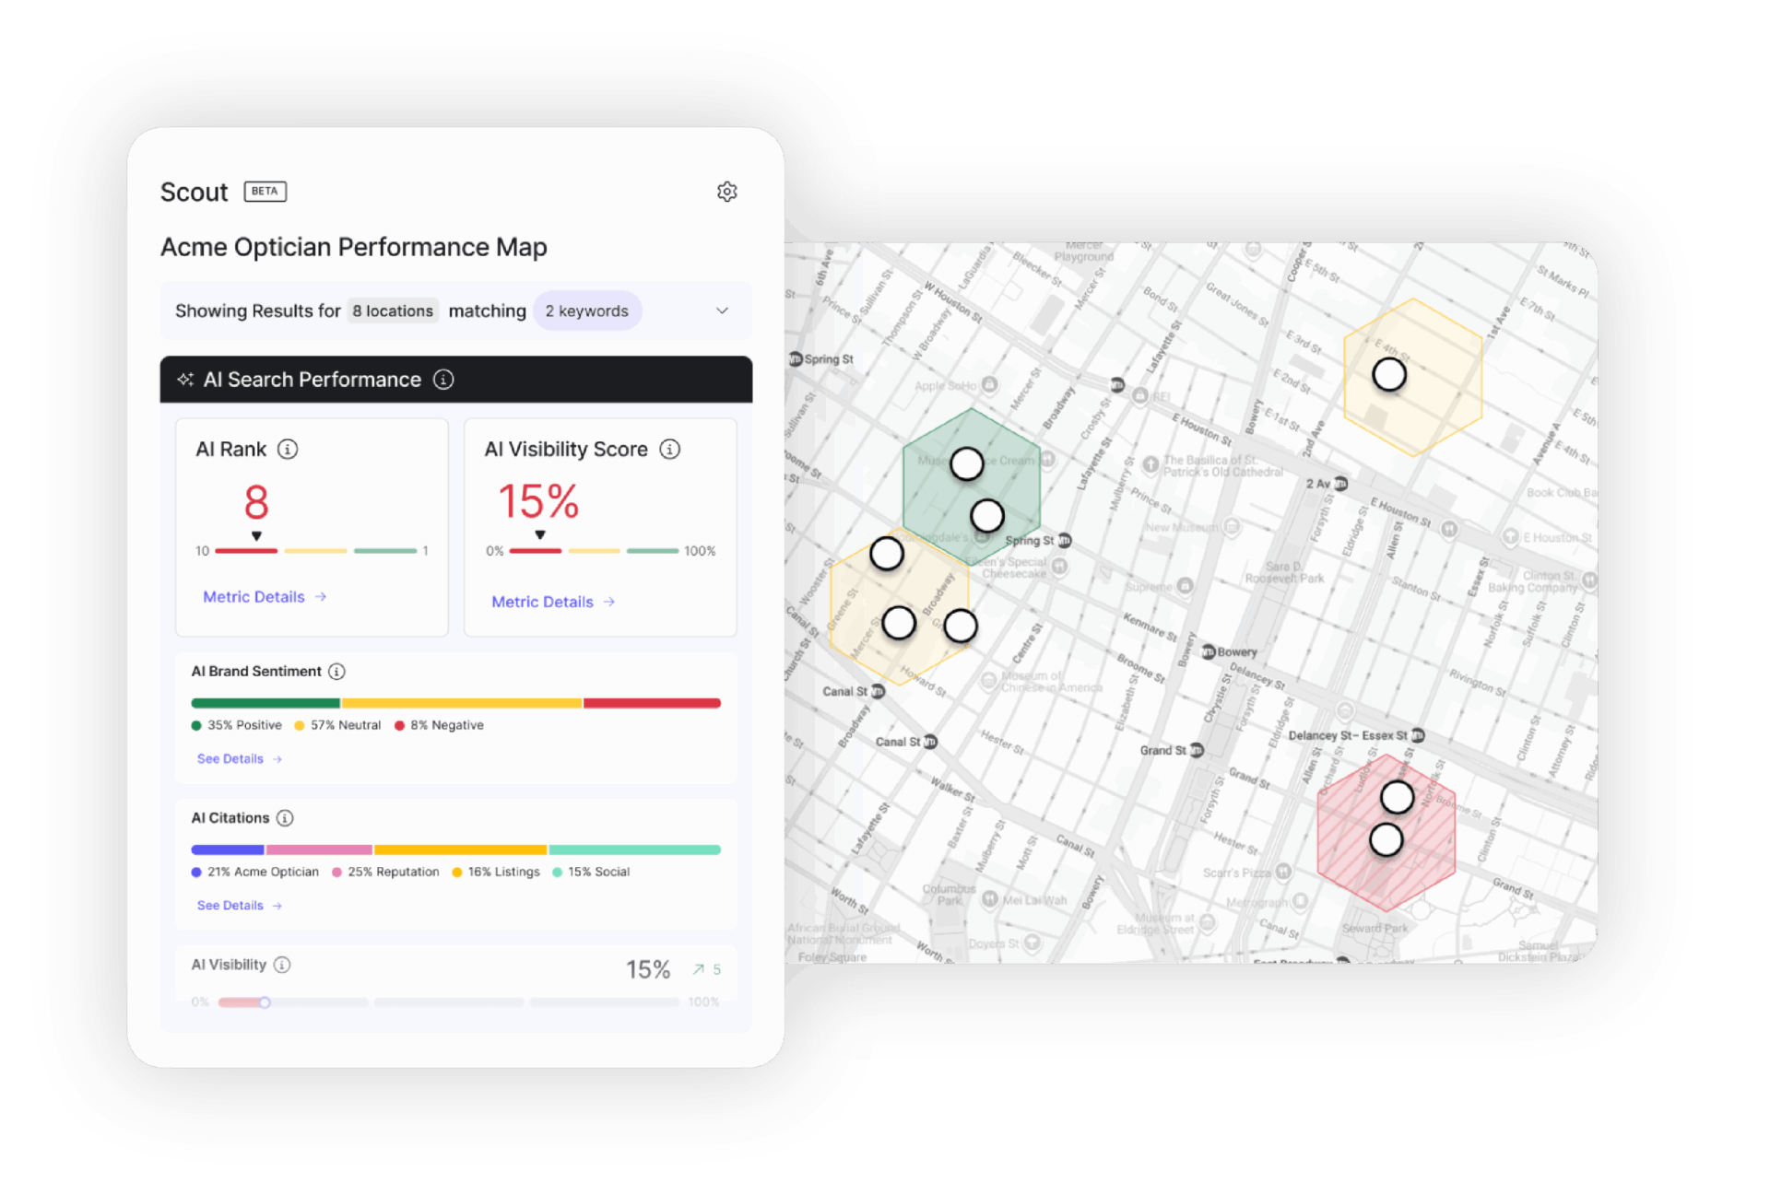Click the BETA badge next to Scout
Viewport: 1770px width, 1195px height.
coord(265,191)
